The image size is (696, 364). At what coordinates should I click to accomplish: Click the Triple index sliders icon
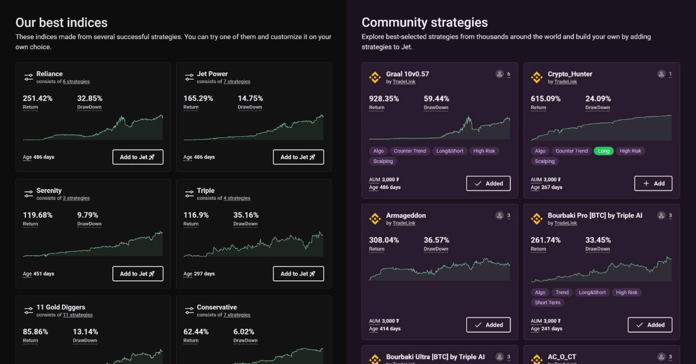(x=189, y=194)
